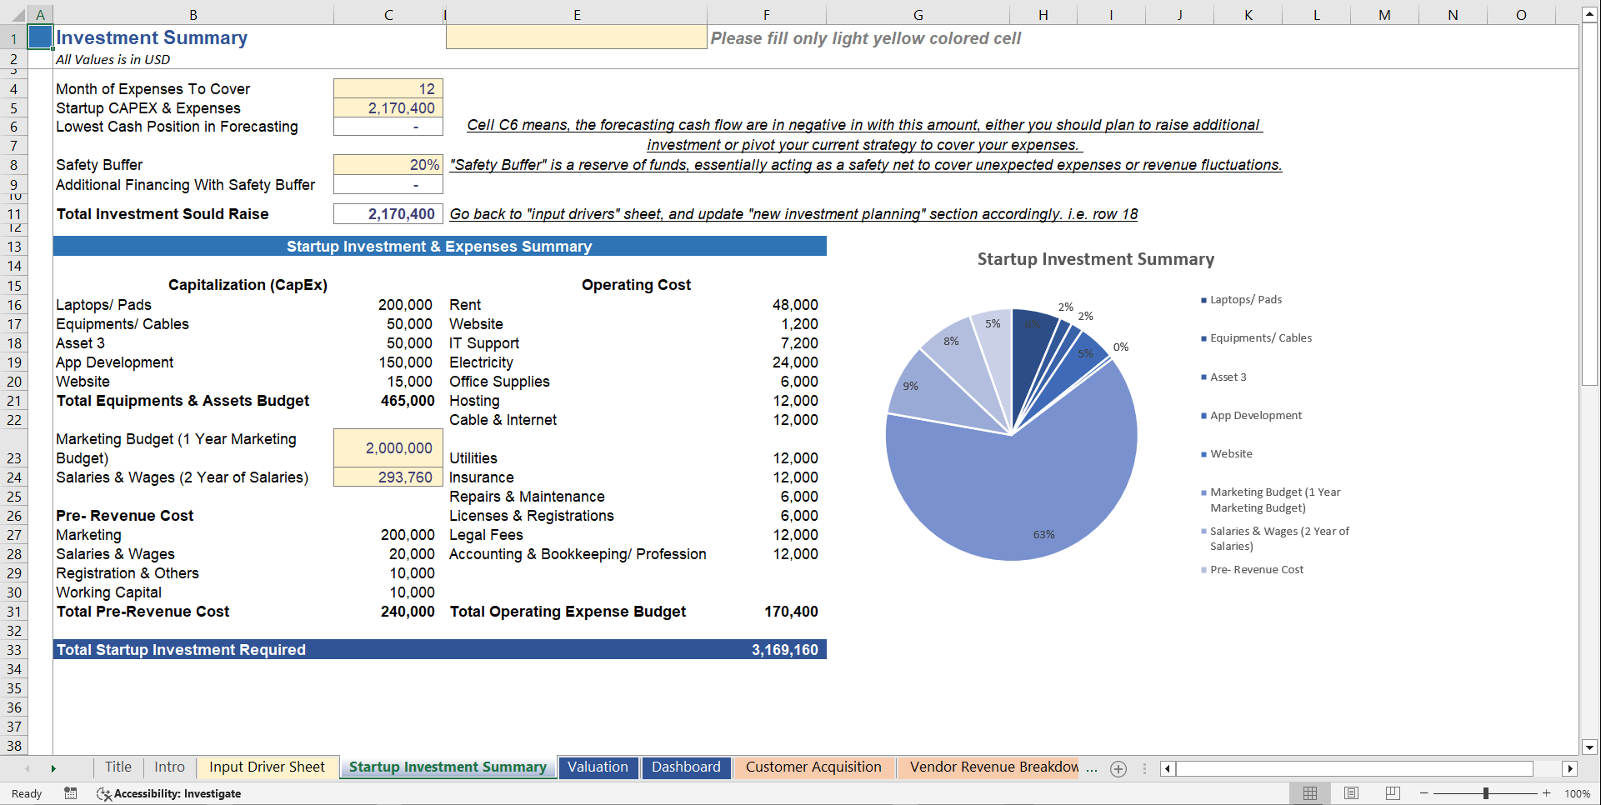Image resolution: width=1601 pixels, height=805 pixels.
Task: Open the Title sheet tab
Action: click(118, 767)
